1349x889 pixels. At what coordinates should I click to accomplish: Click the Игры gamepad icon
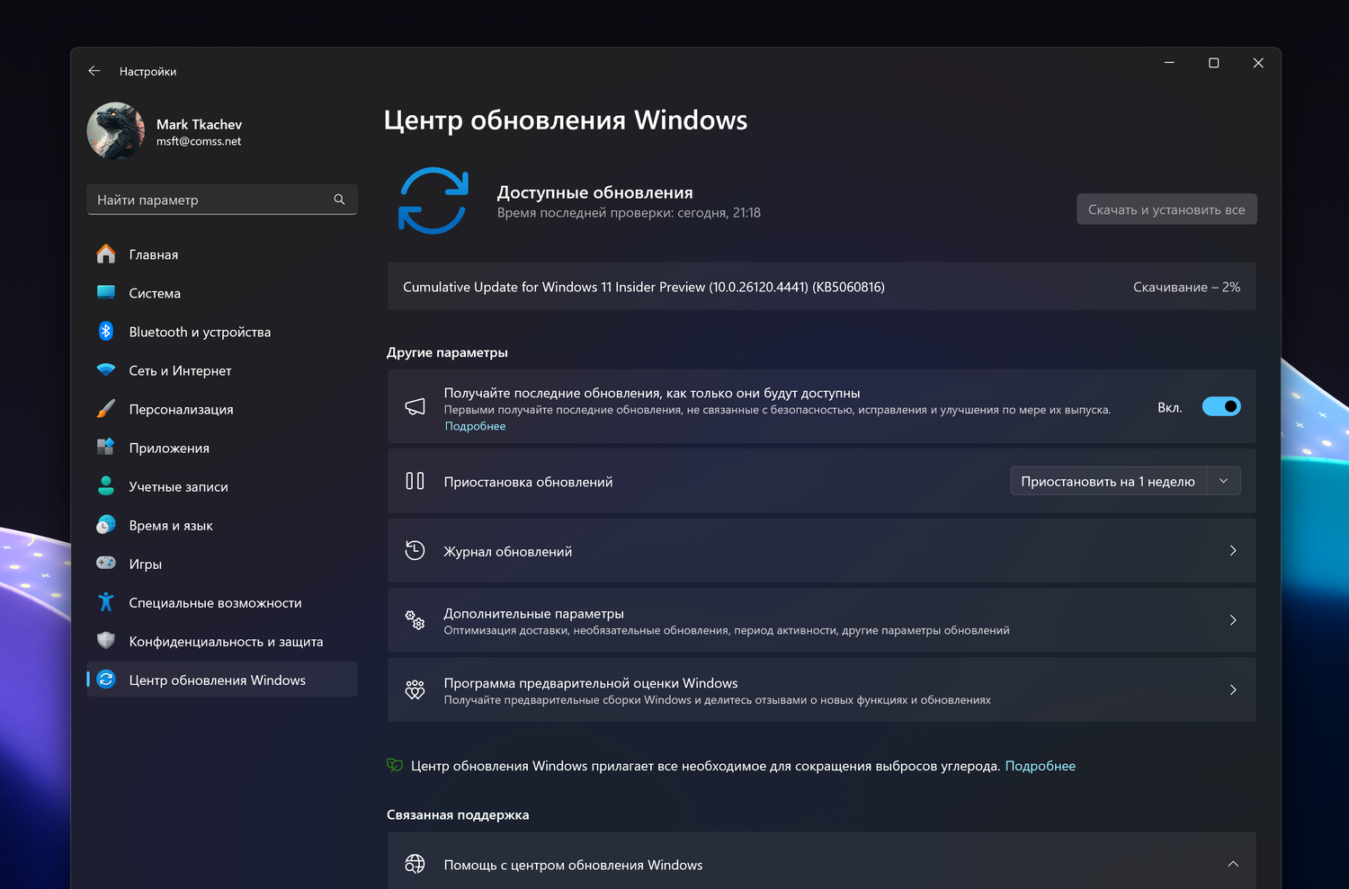(x=106, y=564)
